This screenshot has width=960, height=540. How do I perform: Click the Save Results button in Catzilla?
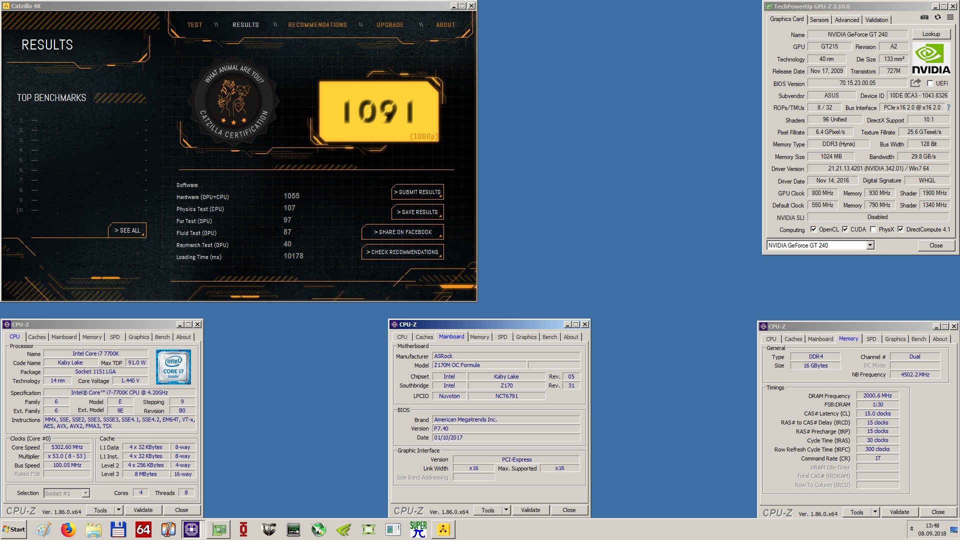(417, 212)
